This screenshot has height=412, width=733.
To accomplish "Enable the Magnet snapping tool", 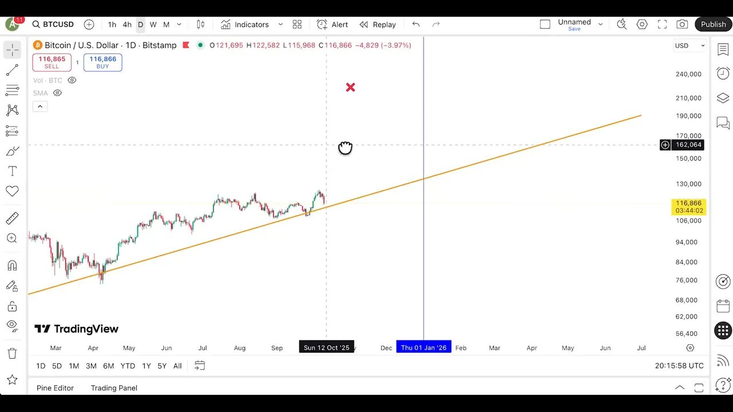I will [x=12, y=265].
